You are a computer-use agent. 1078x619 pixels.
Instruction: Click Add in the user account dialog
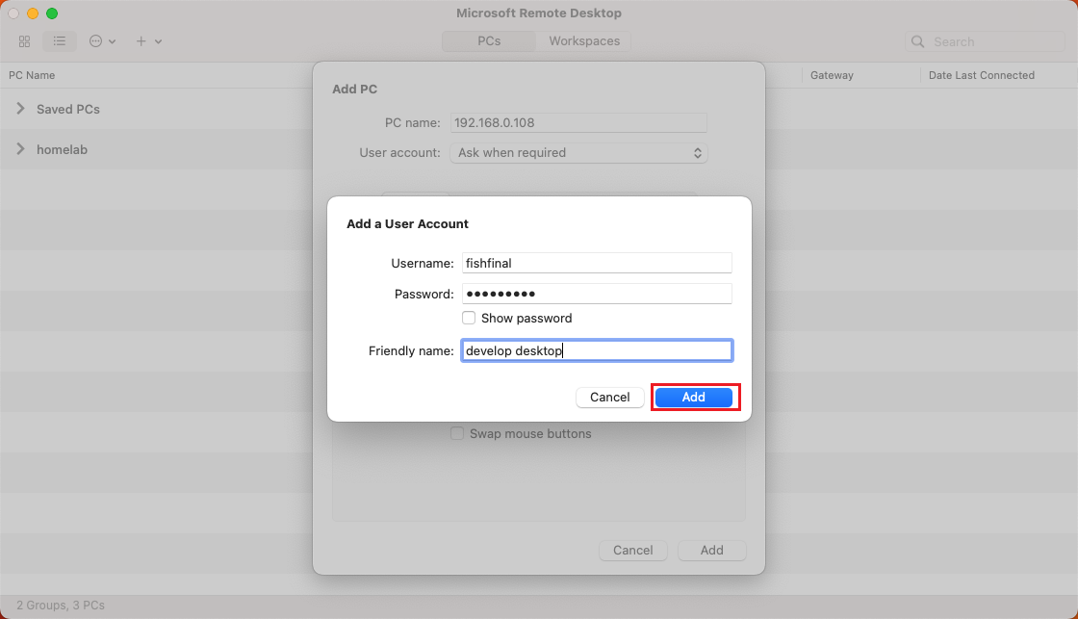[x=693, y=397]
